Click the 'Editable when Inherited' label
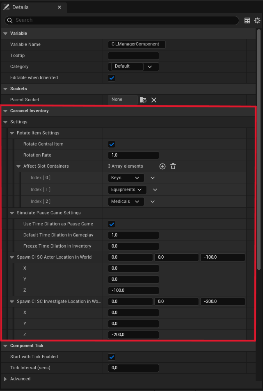This screenshot has width=263, height=391. tap(34, 77)
